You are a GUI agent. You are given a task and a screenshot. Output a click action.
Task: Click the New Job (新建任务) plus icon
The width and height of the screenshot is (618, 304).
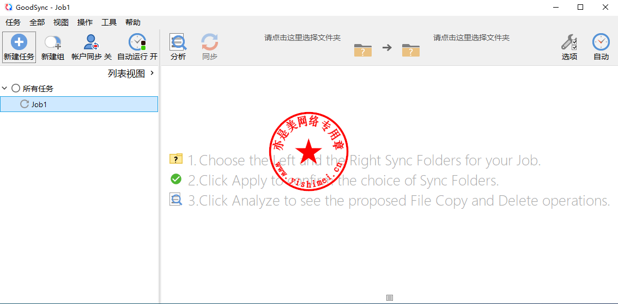coord(19,42)
